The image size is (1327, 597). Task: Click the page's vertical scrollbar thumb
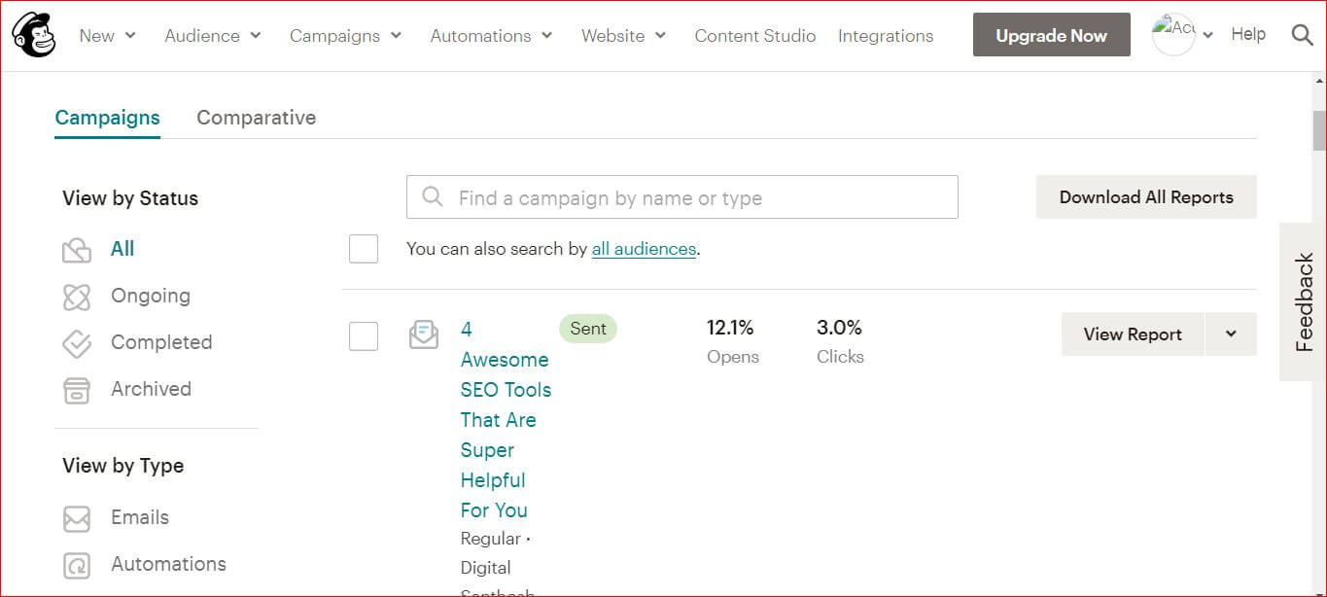(1319, 130)
